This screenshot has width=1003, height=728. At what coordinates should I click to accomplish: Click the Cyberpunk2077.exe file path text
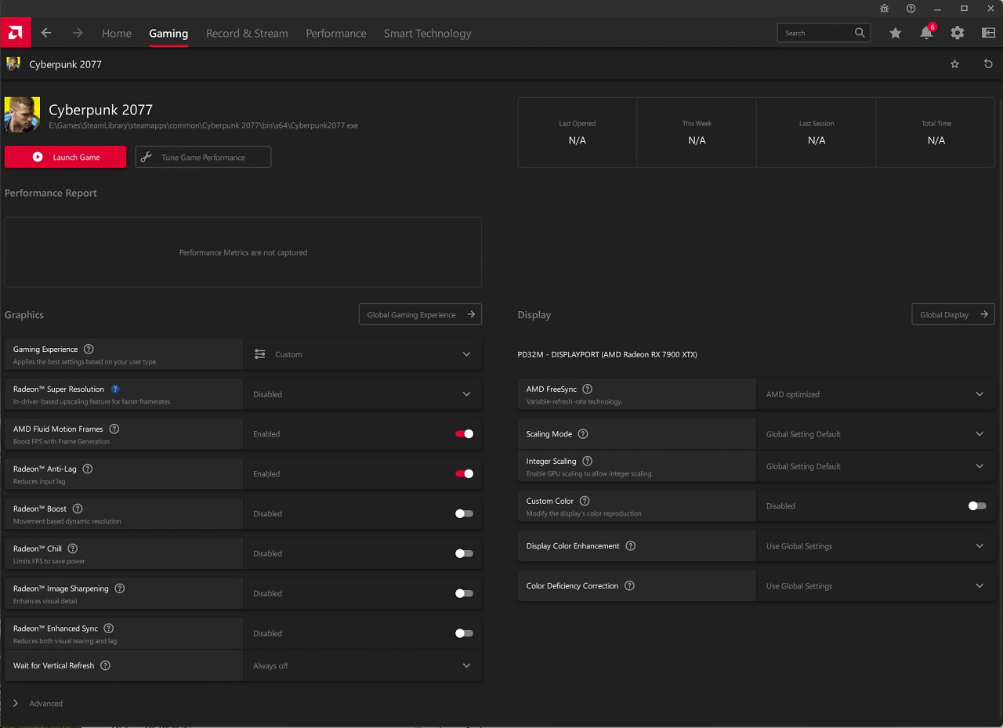(204, 125)
